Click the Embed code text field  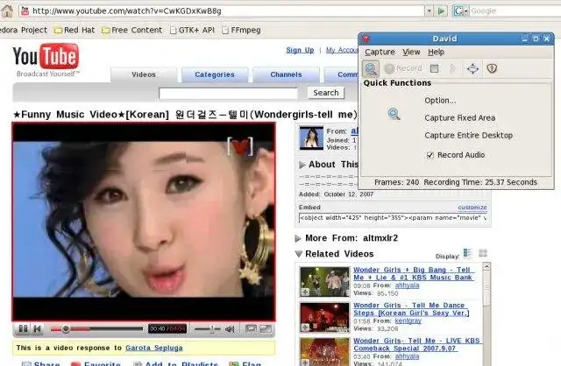click(394, 218)
